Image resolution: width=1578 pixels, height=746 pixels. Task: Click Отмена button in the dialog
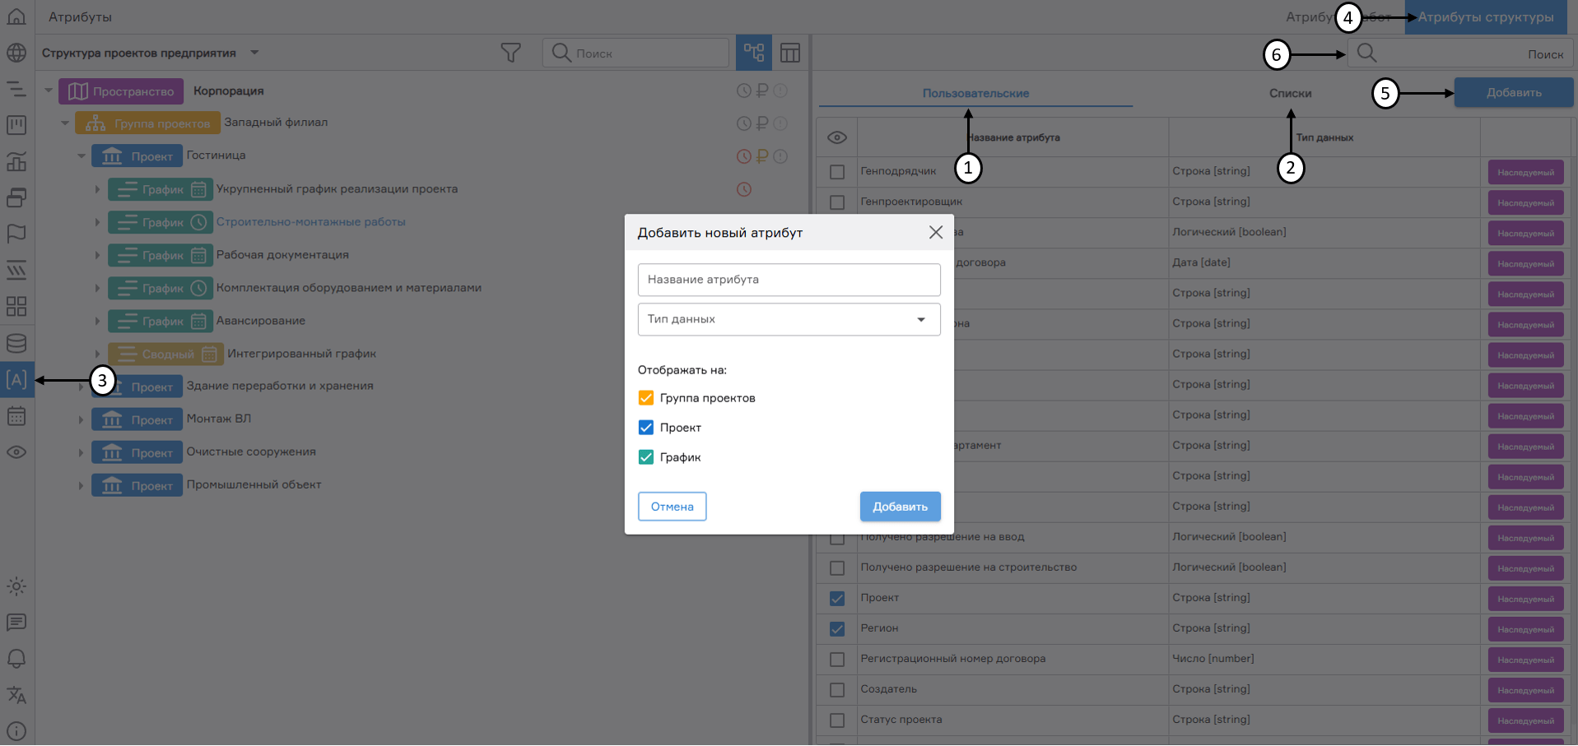tap(672, 507)
